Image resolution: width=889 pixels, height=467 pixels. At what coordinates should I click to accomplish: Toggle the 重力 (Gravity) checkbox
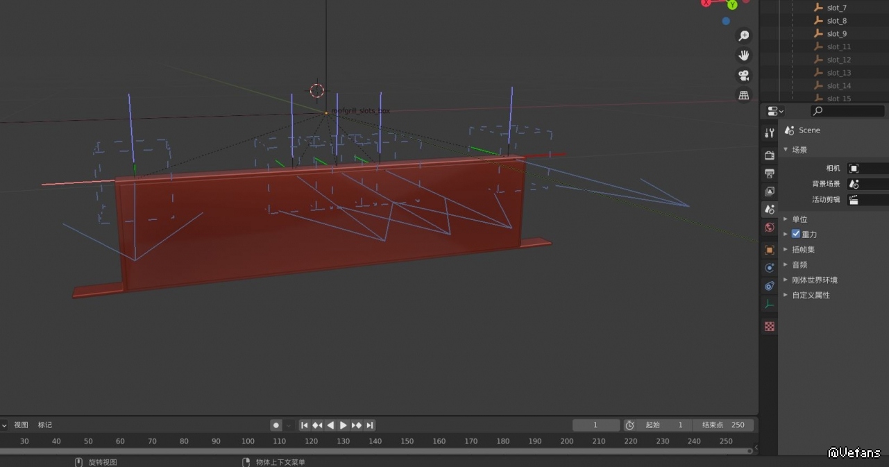click(x=796, y=234)
